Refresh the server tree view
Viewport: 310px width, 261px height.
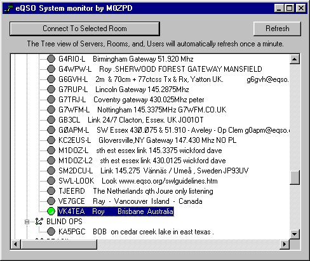[x=277, y=29]
